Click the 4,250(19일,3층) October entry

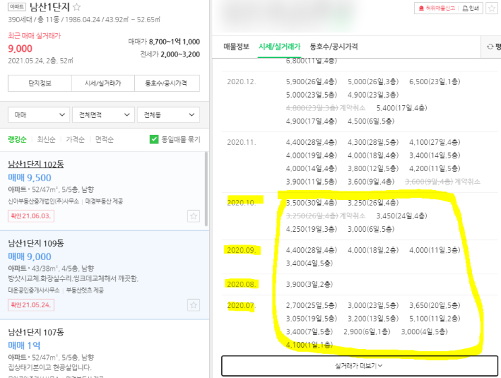click(312, 229)
